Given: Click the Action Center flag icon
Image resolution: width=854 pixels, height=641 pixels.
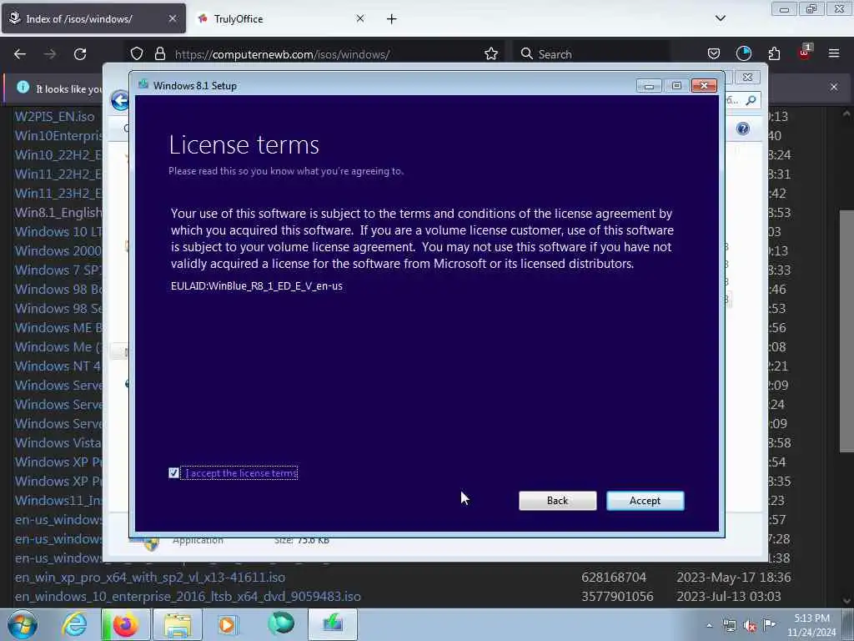Looking at the screenshot, I should coord(769,625).
